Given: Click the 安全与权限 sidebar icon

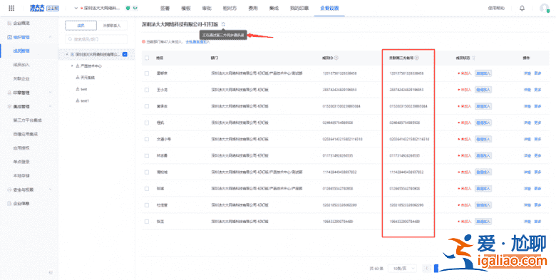Looking at the screenshot, I should click(x=9, y=190).
